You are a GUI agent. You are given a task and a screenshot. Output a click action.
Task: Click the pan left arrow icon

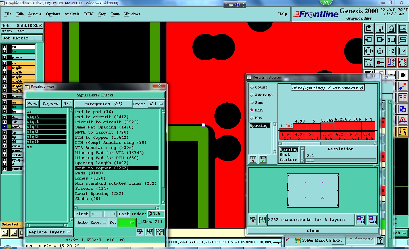[x=369, y=40]
